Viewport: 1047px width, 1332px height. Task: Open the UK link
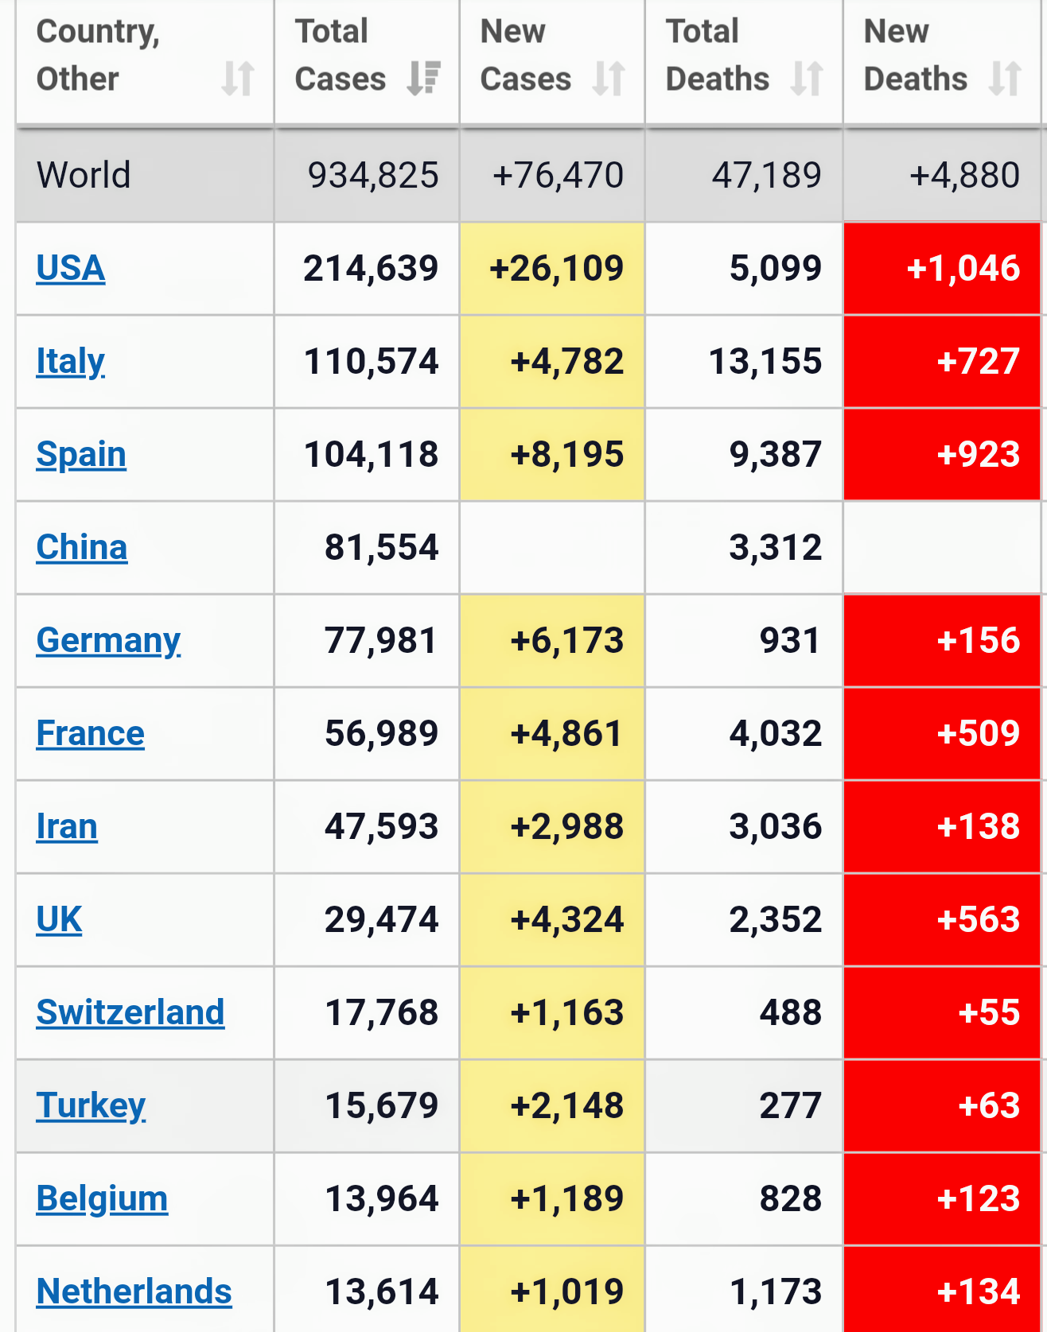tap(59, 919)
